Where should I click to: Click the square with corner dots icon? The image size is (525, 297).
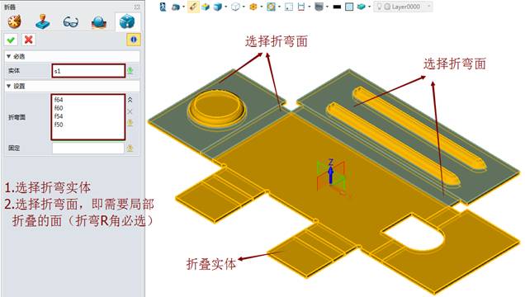coord(289,7)
